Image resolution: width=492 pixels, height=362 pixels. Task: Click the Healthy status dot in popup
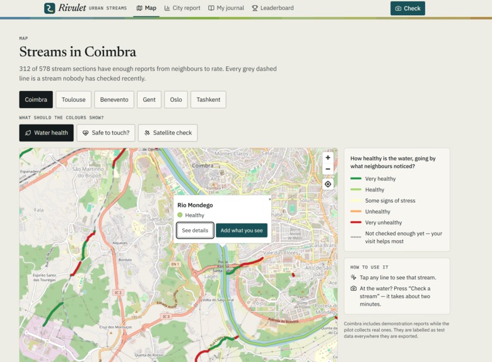pos(180,215)
